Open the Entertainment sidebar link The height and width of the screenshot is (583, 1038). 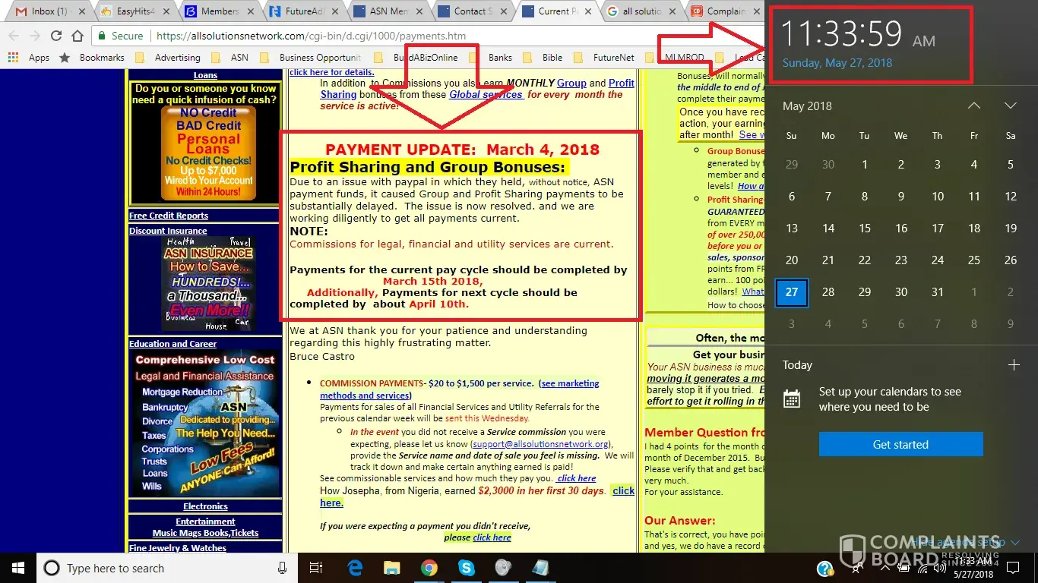(205, 522)
